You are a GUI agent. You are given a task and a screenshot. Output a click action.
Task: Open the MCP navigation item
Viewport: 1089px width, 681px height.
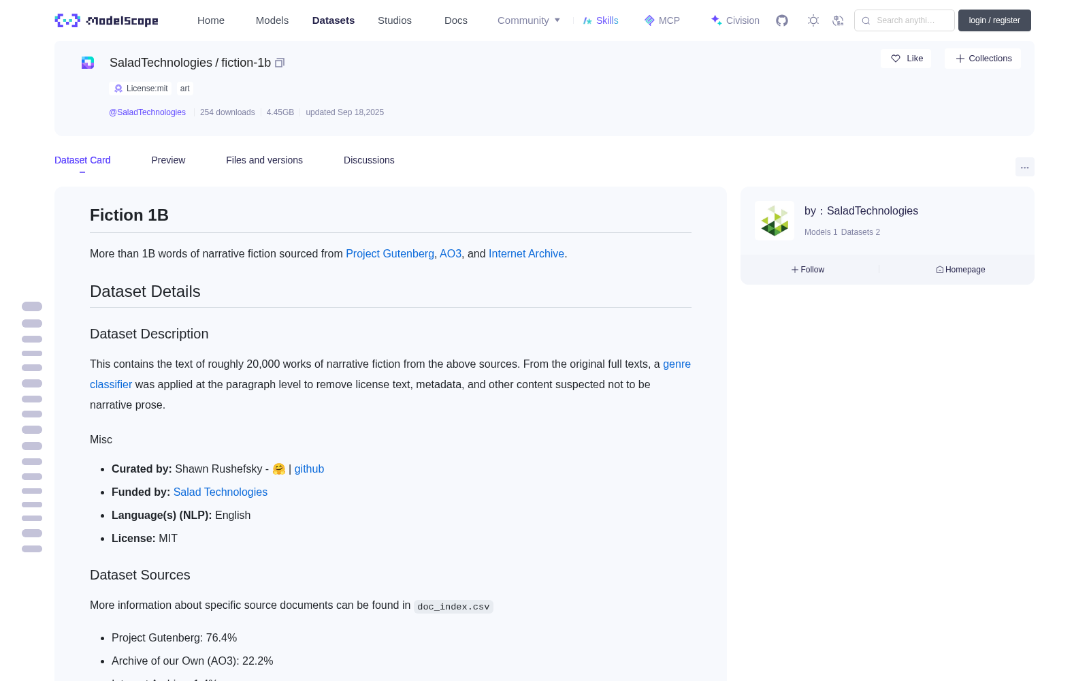tap(662, 20)
